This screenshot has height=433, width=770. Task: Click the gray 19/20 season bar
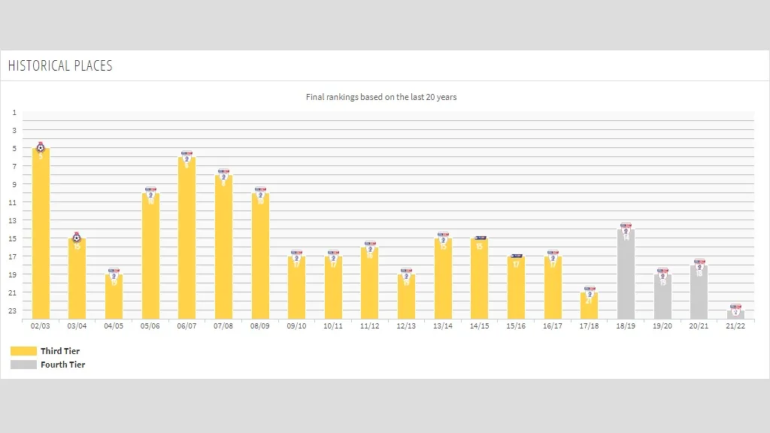662,301
